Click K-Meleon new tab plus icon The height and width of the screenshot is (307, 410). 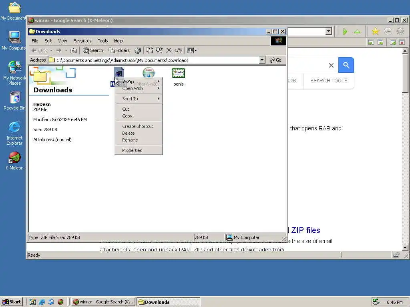coord(393,42)
